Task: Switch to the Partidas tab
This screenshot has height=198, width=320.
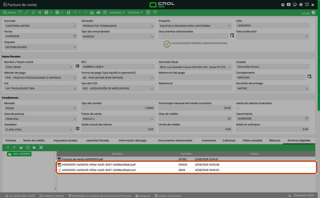Action: pos(11,140)
